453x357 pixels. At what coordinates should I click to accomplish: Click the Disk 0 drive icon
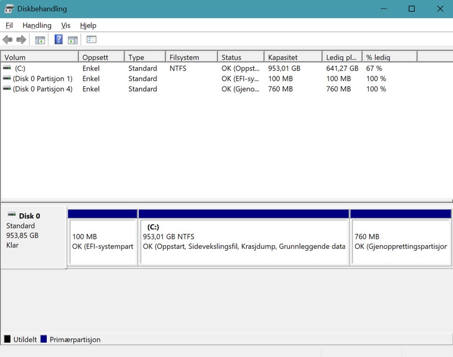click(12, 215)
